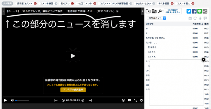Skip forward 10 seconds

(83, 100)
